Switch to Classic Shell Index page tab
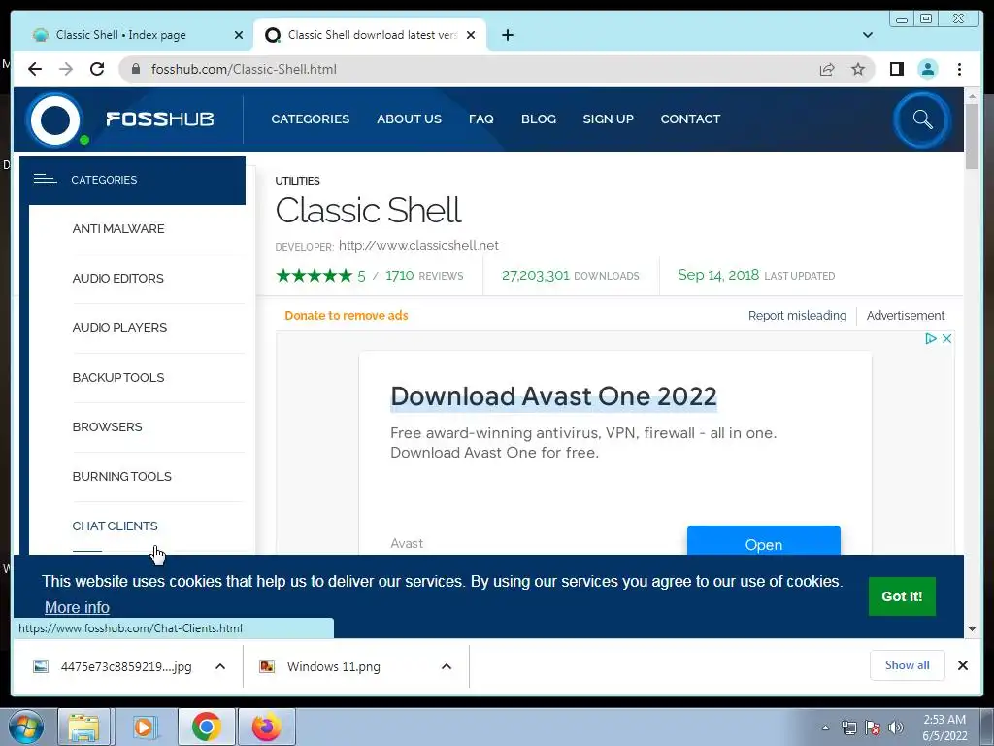The height and width of the screenshot is (746, 994). pyautogui.click(x=132, y=35)
